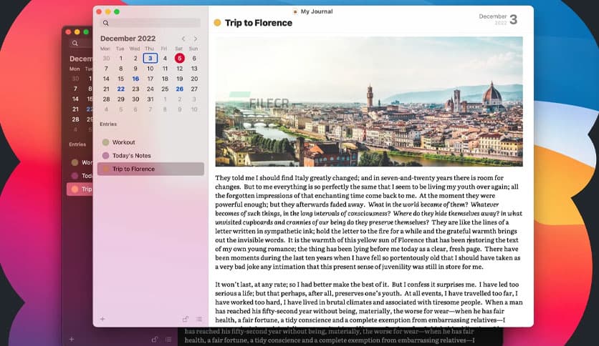599x346 pixels.
Task: Click the purple dot beside Today's Notes
Action: coord(106,156)
